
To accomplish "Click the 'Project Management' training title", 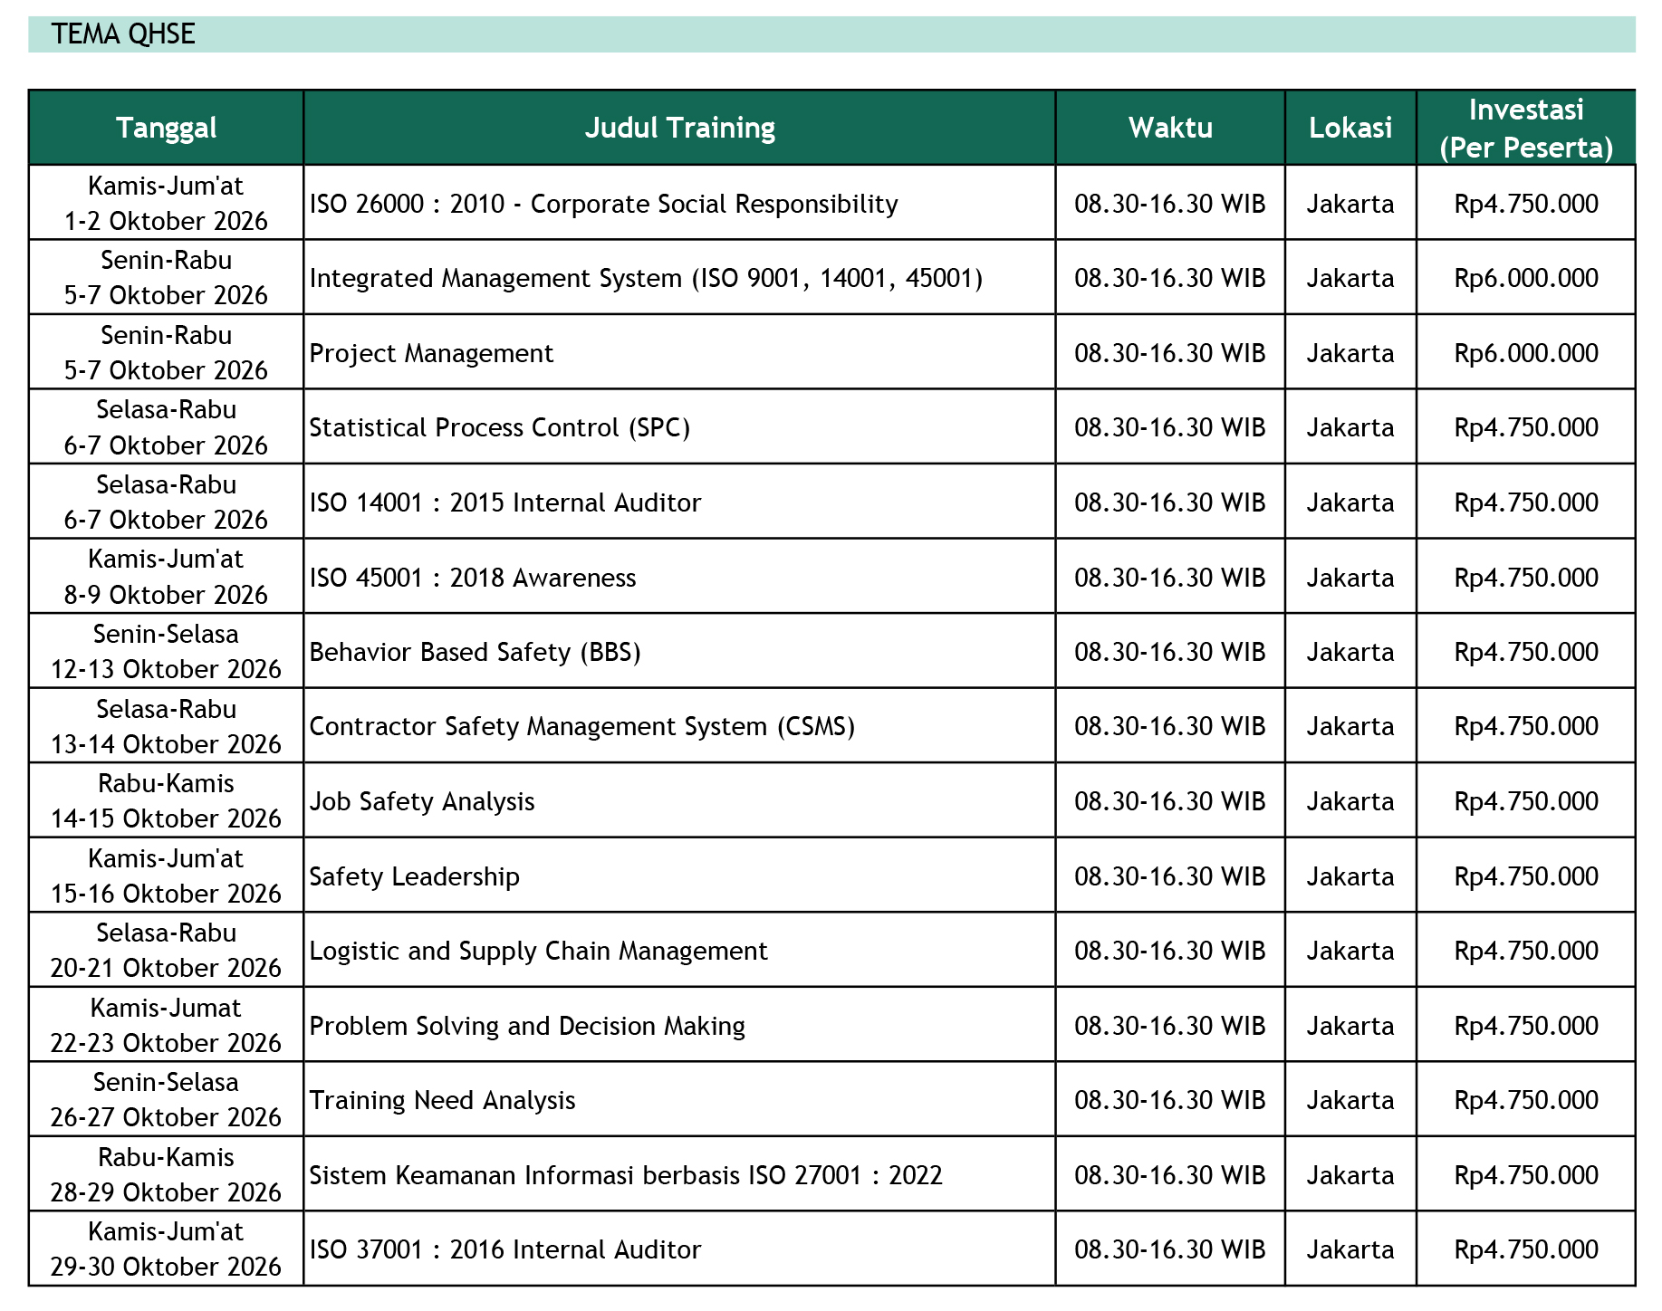I will [431, 353].
